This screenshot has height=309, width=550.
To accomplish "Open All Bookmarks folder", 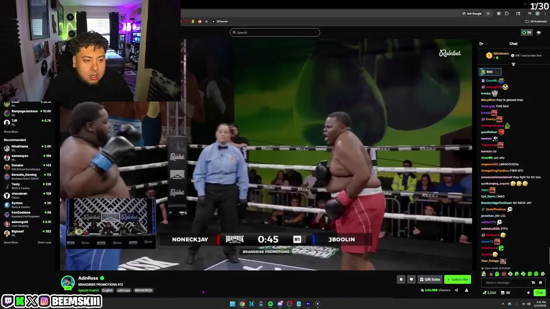I will [536, 21].
